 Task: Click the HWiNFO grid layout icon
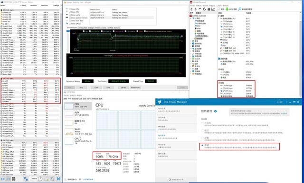click(x=14, y=179)
